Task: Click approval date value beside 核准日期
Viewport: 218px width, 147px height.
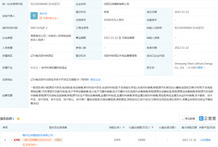Action: [x=181, y=48]
